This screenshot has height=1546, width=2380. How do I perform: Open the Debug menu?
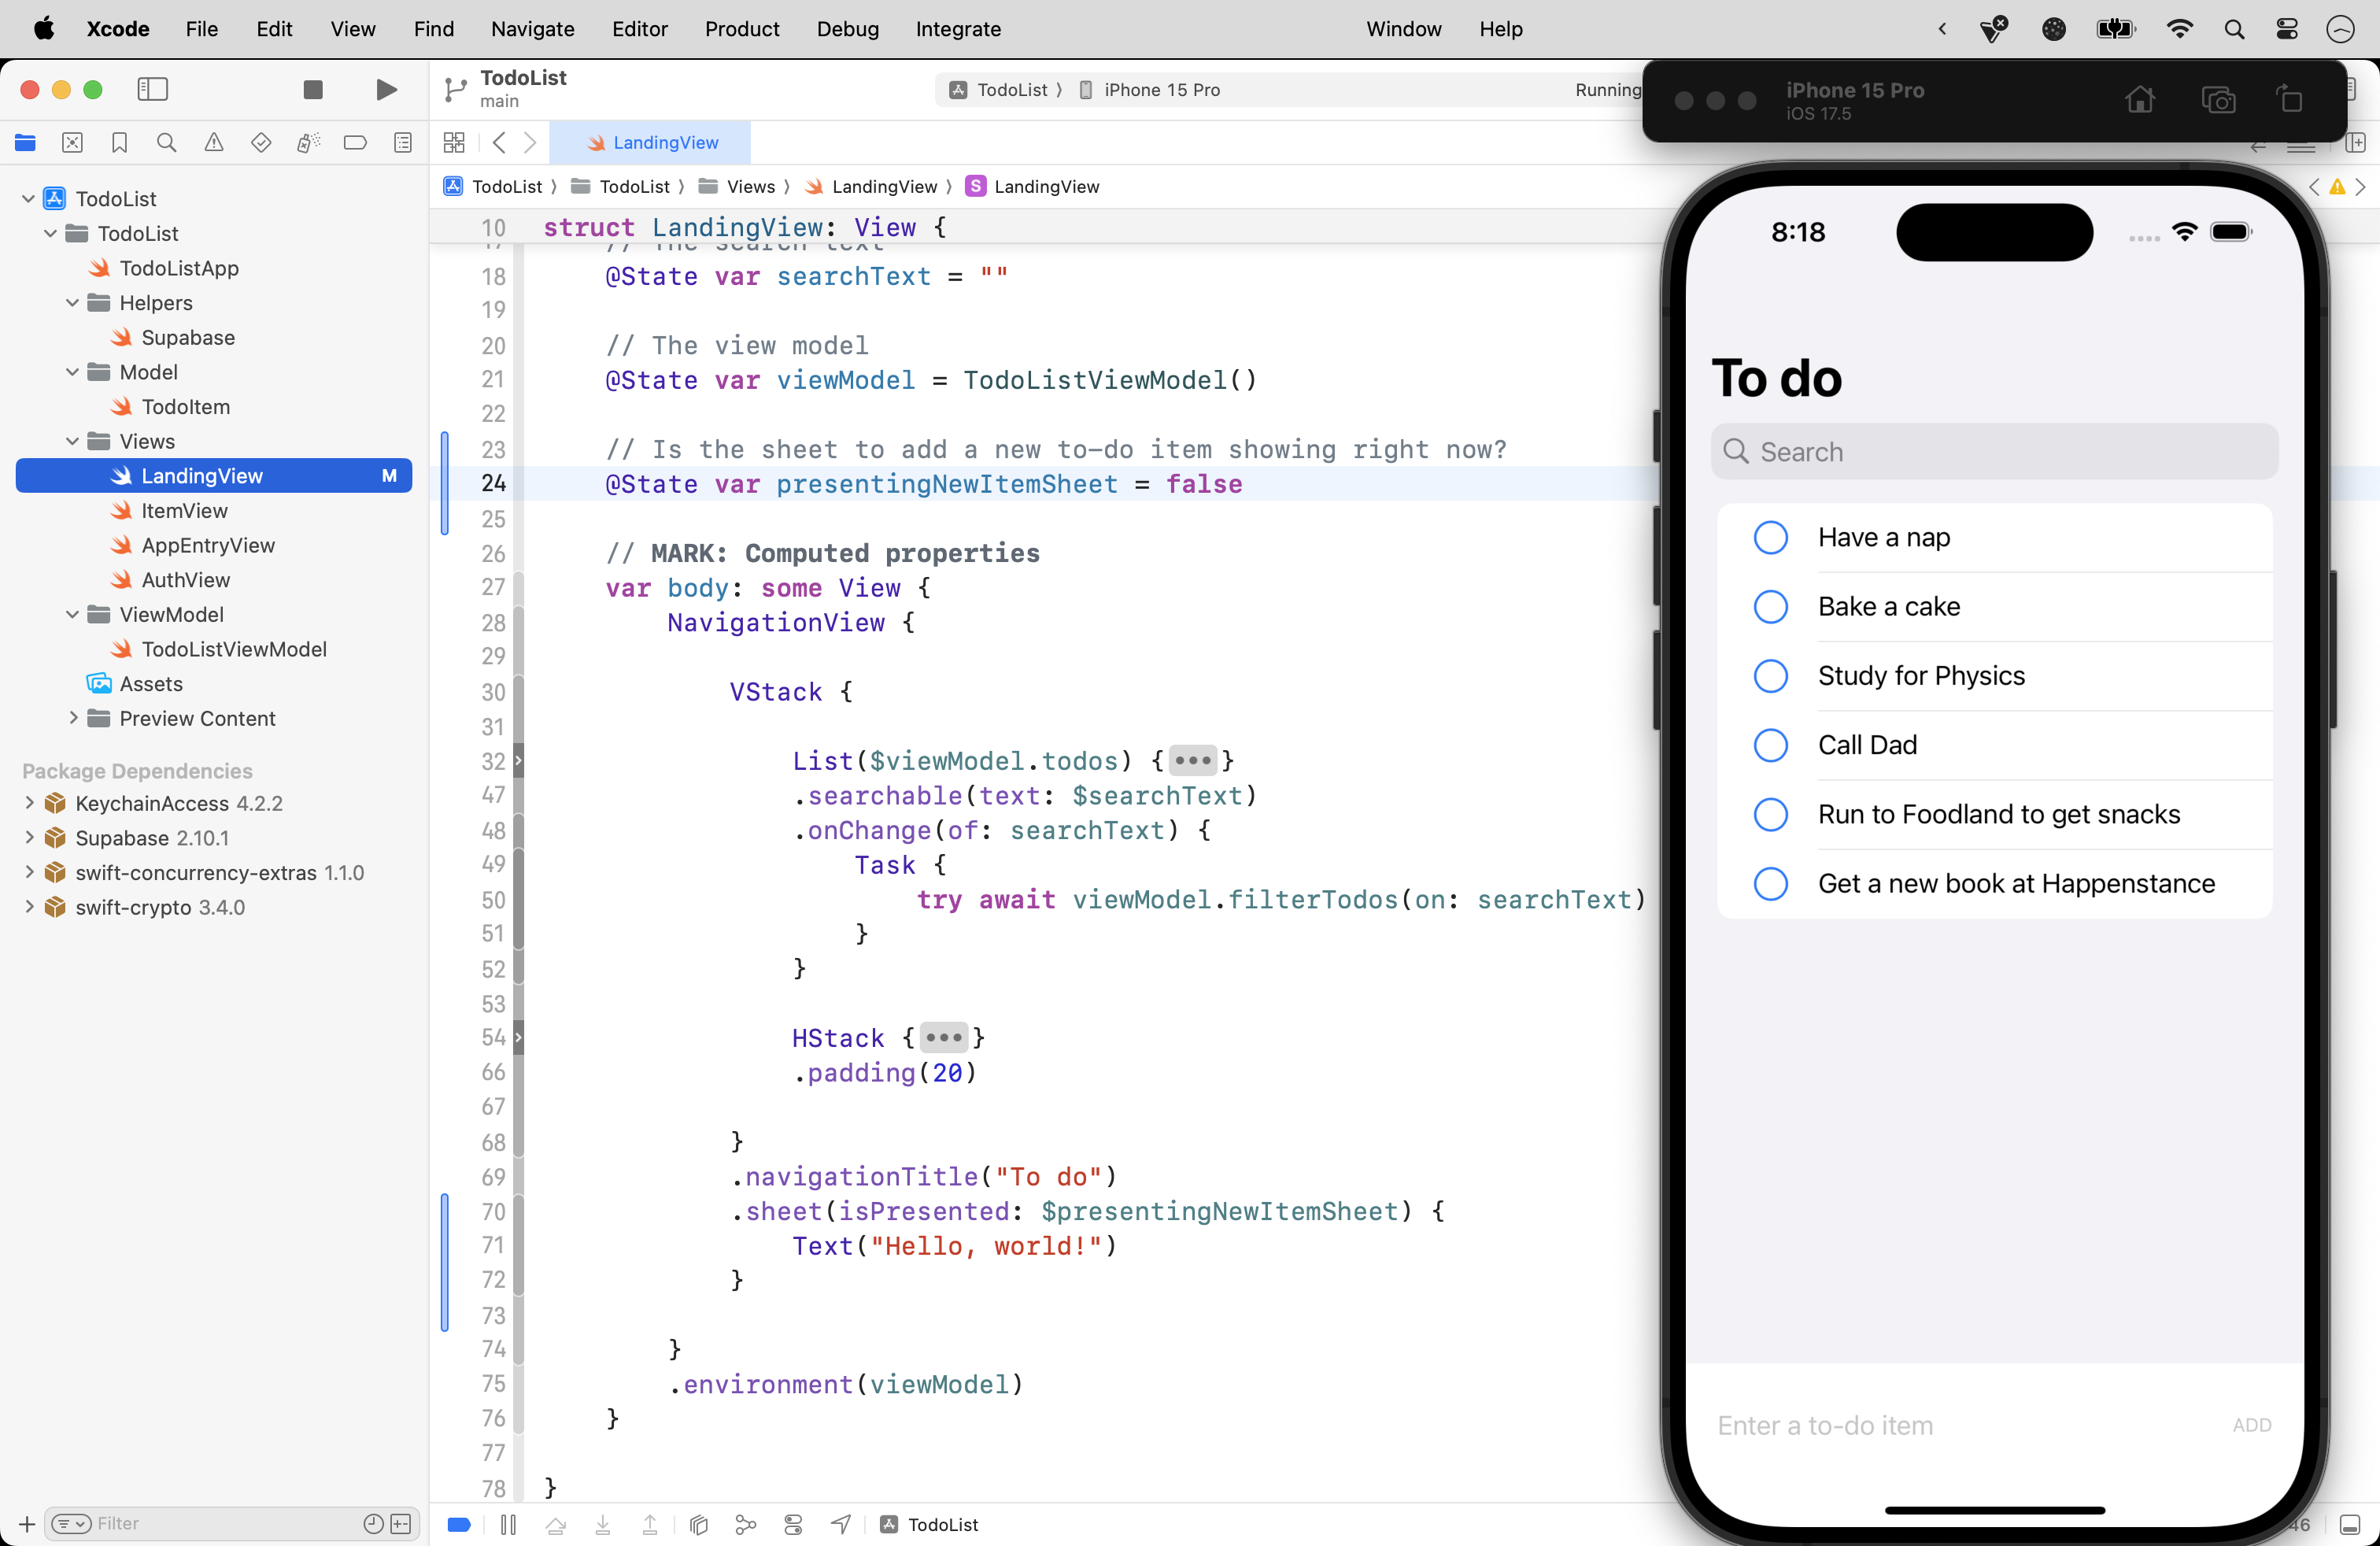(x=847, y=29)
